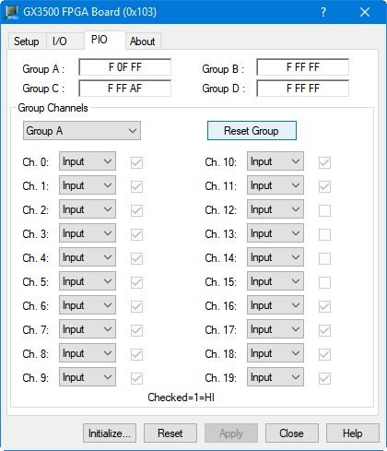Open the Ch. 9 direction dropdown
The image size is (387, 451).
(x=88, y=376)
